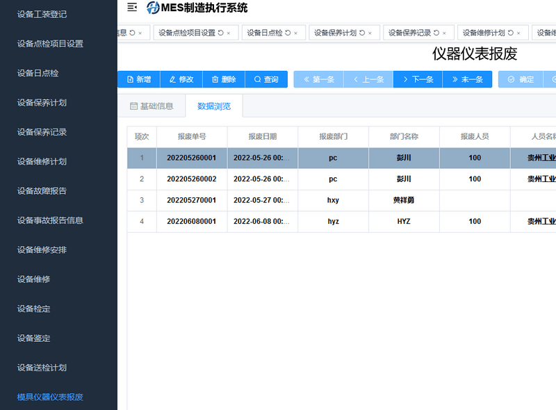Screen dimensions: 556x410
Task: Close the 设备保养计划 tab
Action: click(x=370, y=33)
